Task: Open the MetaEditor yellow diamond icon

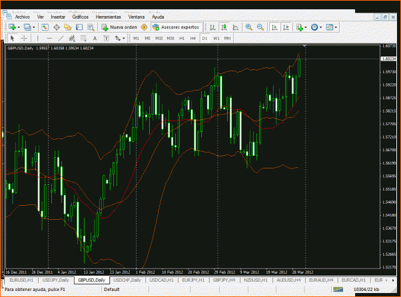Action: pyautogui.click(x=145, y=27)
